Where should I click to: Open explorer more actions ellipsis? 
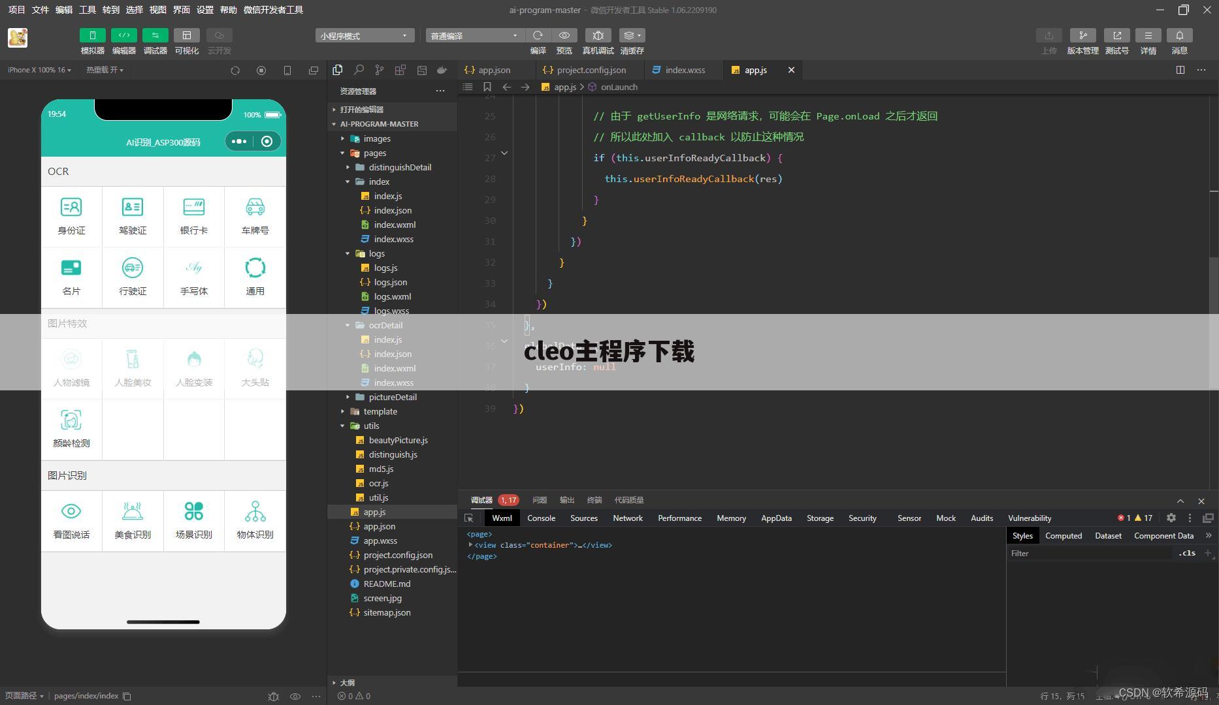point(440,91)
